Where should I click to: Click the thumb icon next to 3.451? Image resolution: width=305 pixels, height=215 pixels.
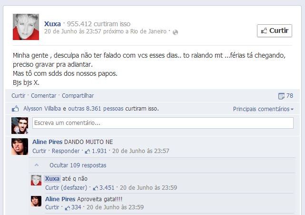click(95, 188)
